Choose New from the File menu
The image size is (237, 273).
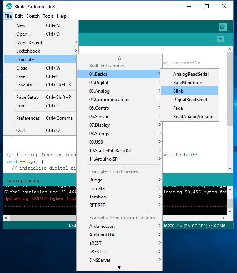(x=40, y=25)
